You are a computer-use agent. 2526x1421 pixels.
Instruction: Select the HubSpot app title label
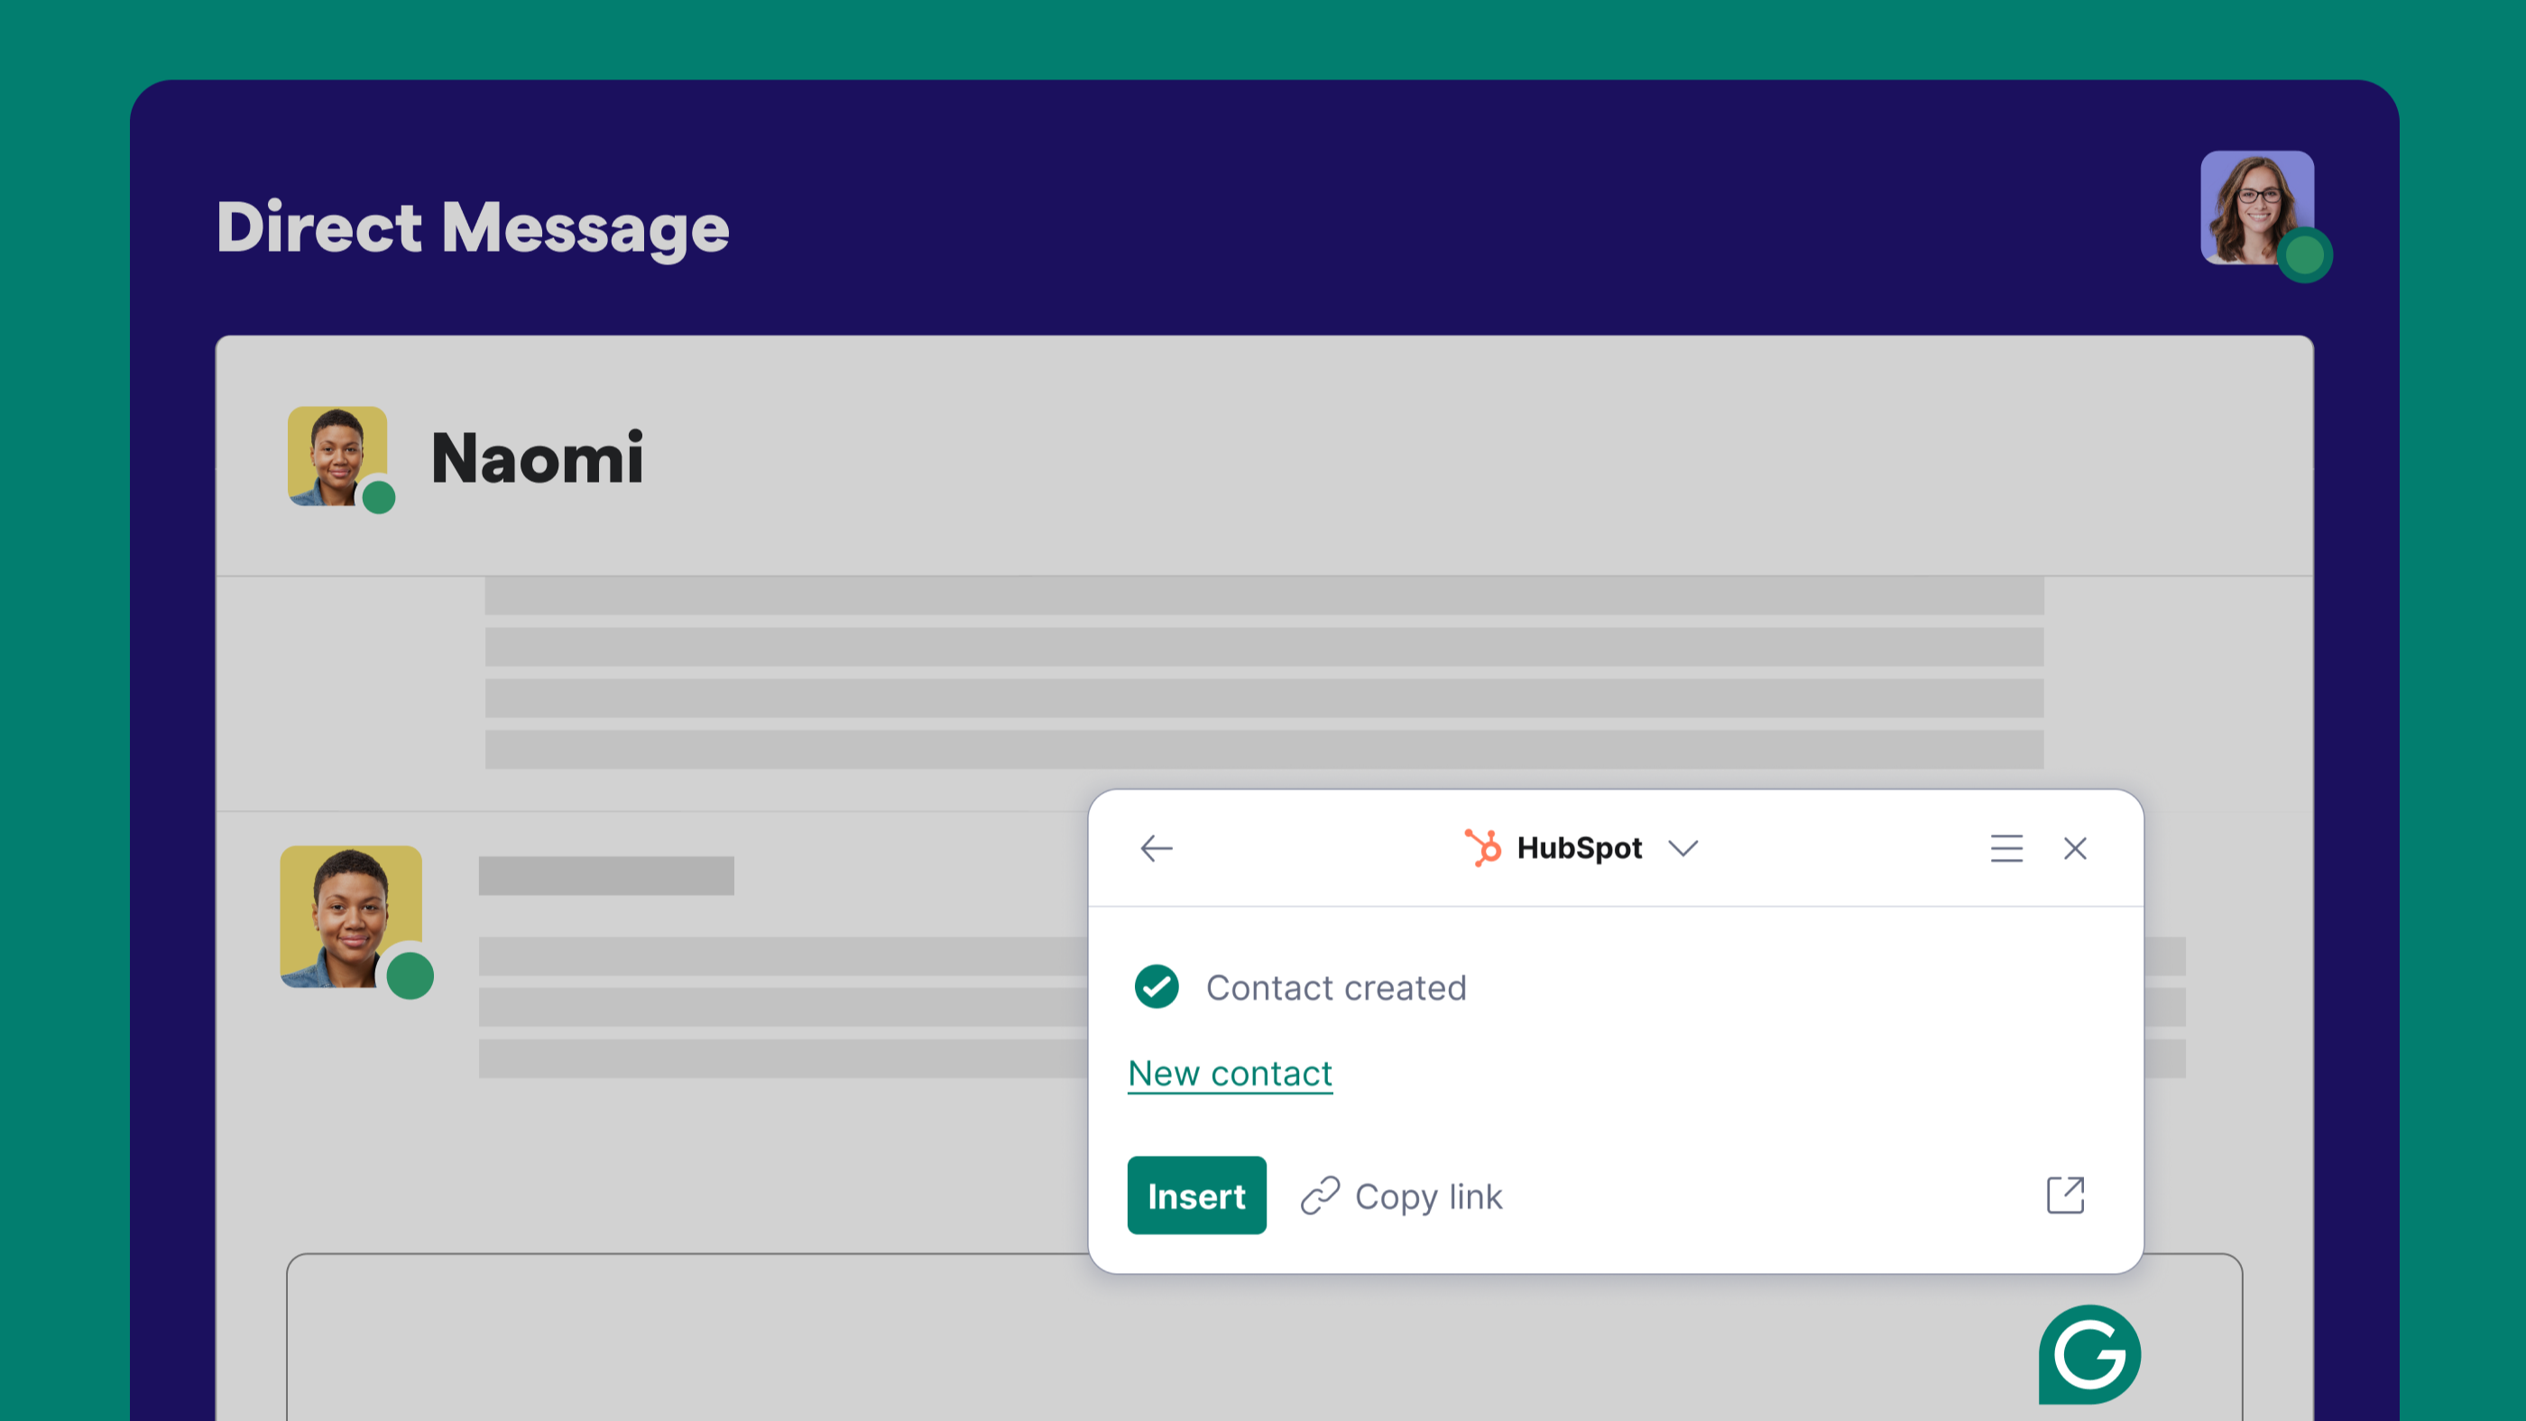click(x=1579, y=848)
